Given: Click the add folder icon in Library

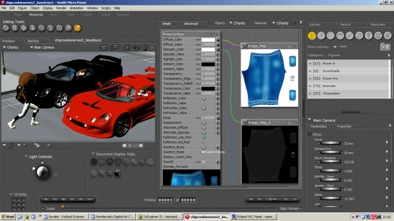Looking at the screenshot, I should click(x=385, y=47).
